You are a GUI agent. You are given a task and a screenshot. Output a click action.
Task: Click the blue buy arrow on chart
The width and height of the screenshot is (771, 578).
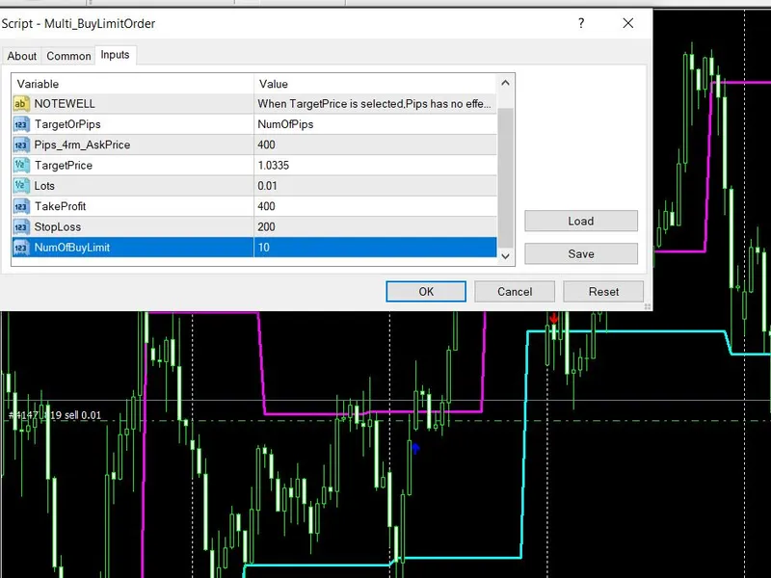(x=415, y=448)
